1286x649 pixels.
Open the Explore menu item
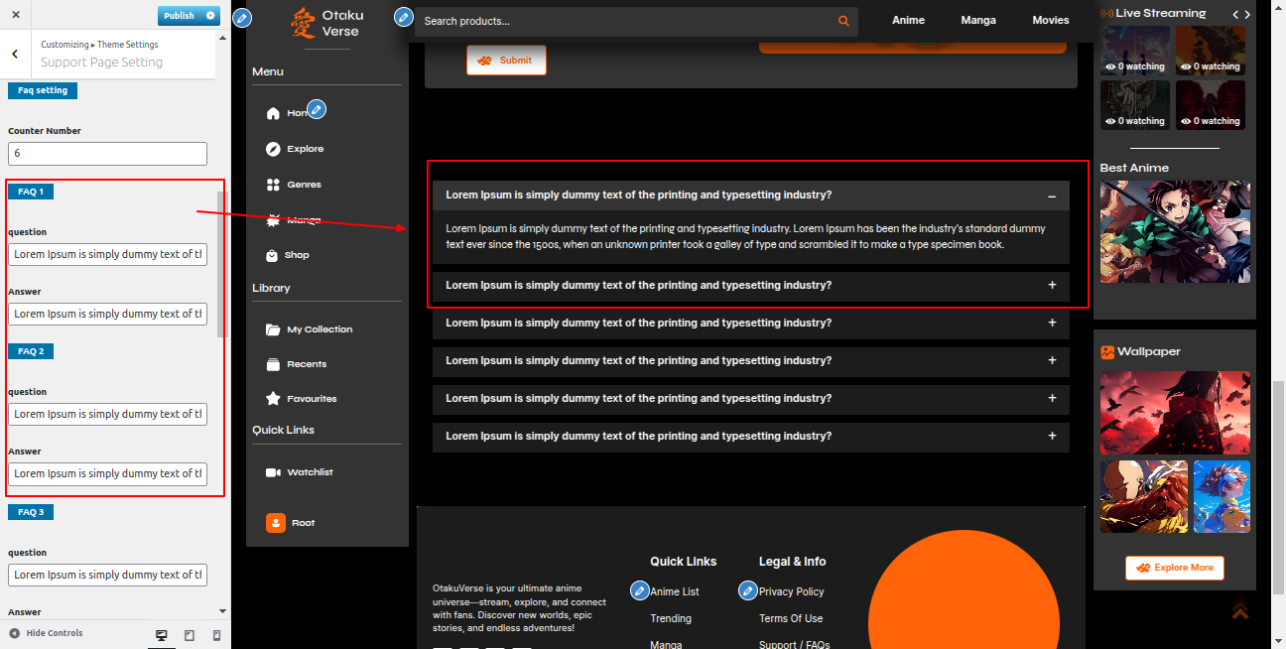coord(305,149)
